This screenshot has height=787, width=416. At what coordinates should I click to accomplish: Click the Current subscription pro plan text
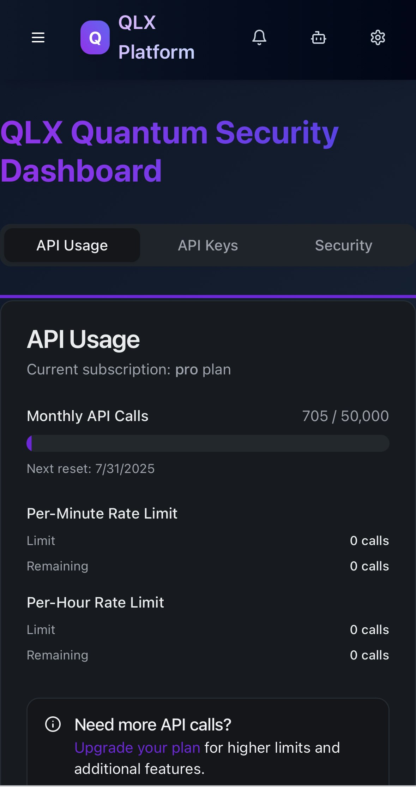tap(129, 369)
